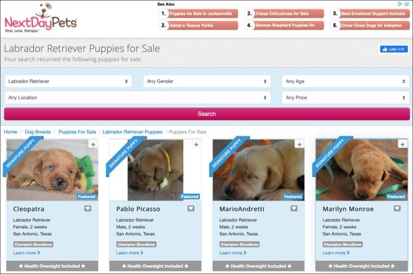Viewport: 413px width, 274px height.
Task: Click the plus icon on Pablo Picasso's photo
Action: (x=196, y=144)
